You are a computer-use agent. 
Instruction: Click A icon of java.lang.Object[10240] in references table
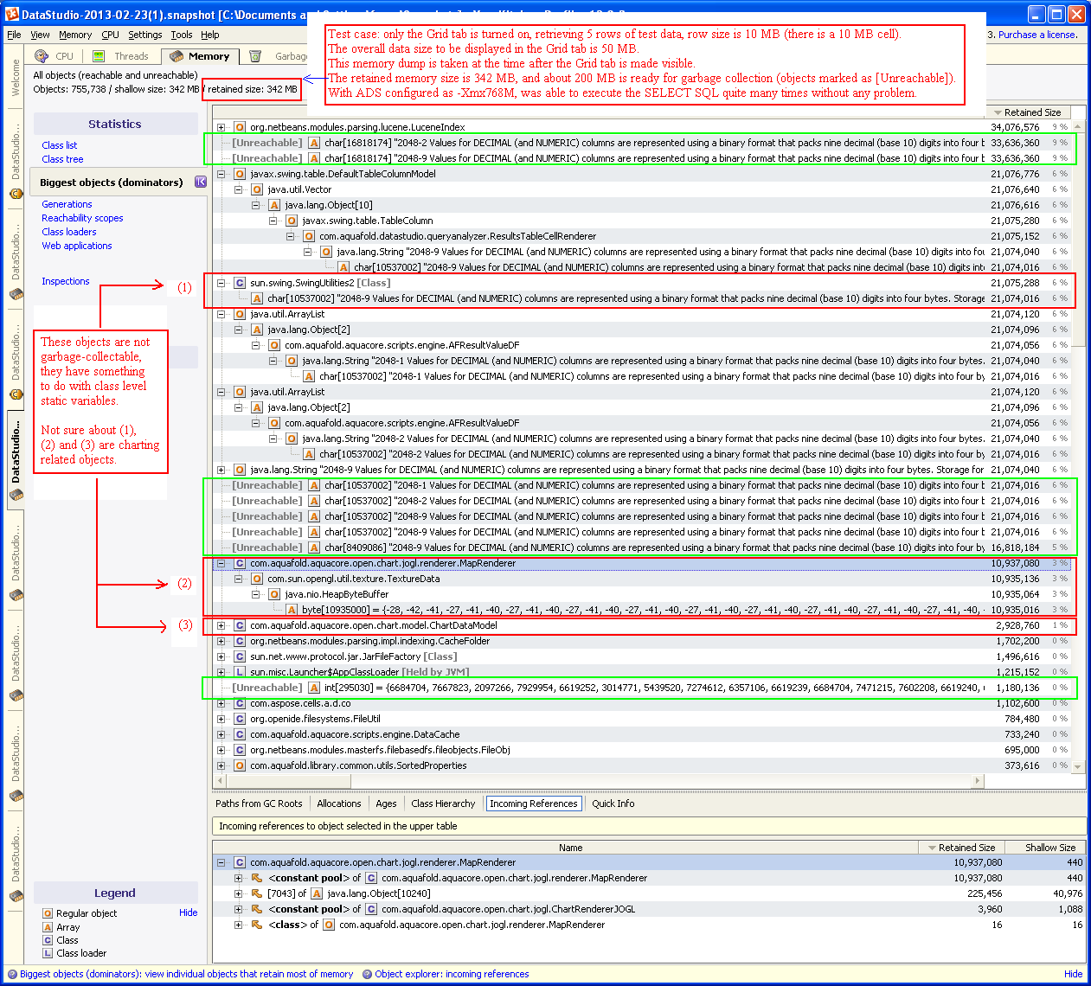[x=317, y=893]
